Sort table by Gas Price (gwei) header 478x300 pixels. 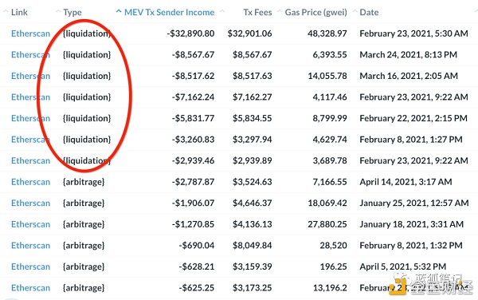pyautogui.click(x=315, y=13)
